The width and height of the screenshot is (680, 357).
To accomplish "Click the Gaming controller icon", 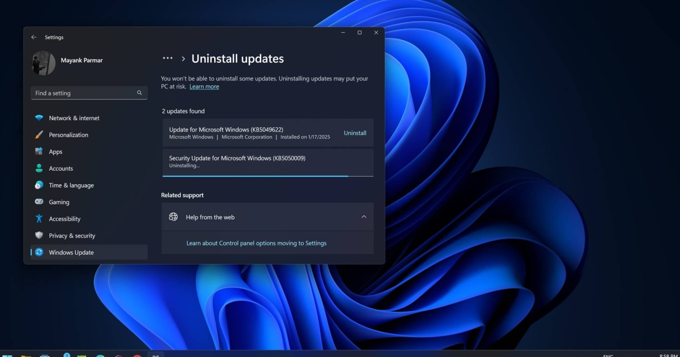I will coord(39,202).
